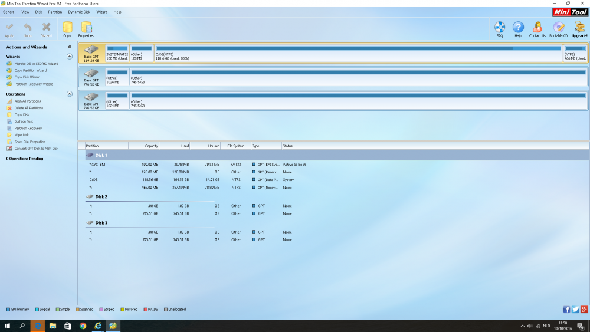
Task: Click the Mirrored legend swatch
Action: 122,310
